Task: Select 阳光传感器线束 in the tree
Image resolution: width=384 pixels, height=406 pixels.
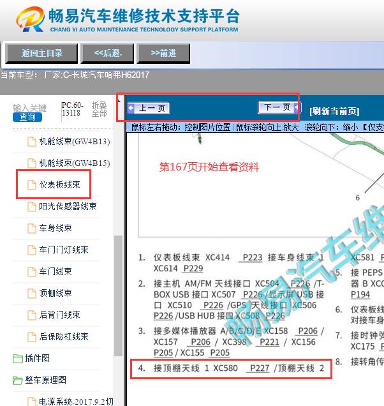Action: pyautogui.click(x=68, y=206)
